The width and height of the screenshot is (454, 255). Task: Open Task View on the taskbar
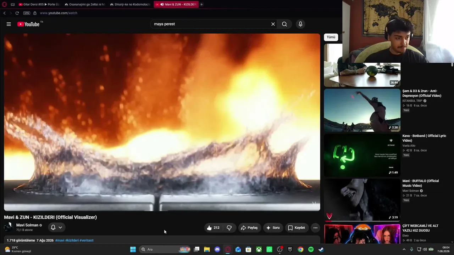[x=196, y=249]
